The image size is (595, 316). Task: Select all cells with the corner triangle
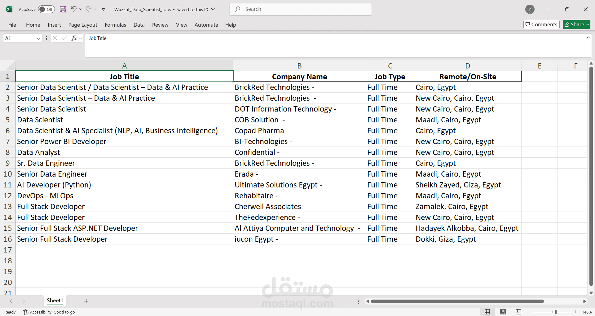pos(10,65)
